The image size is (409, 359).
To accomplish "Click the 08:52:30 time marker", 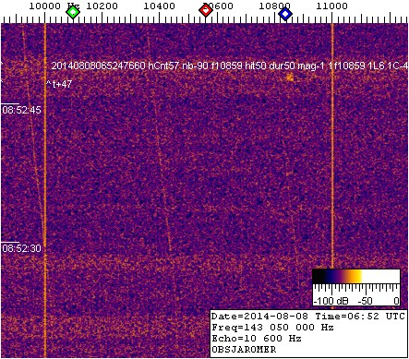I will click(x=21, y=248).
